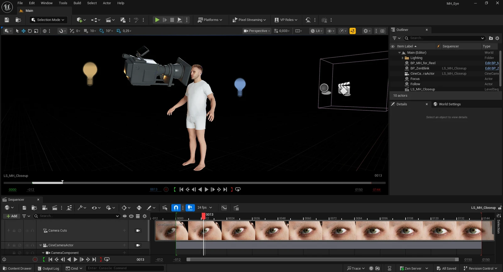The width and height of the screenshot is (503, 272).
Task: Expand the Lighting folder in Outliner
Action: pyautogui.click(x=402, y=58)
